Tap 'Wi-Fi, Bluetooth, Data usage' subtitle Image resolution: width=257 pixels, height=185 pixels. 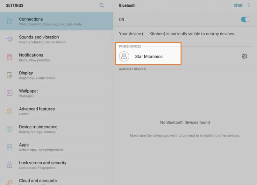pos(50,24)
